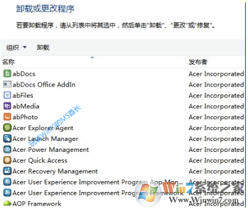Click the Acer Explorer Agent icon
The width and height of the screenshot is (248, 208).
pyautogui.click(x=7, y=128)
